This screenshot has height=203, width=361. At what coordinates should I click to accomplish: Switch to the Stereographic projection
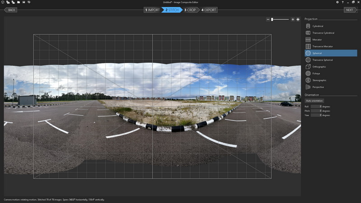point(331,80)
